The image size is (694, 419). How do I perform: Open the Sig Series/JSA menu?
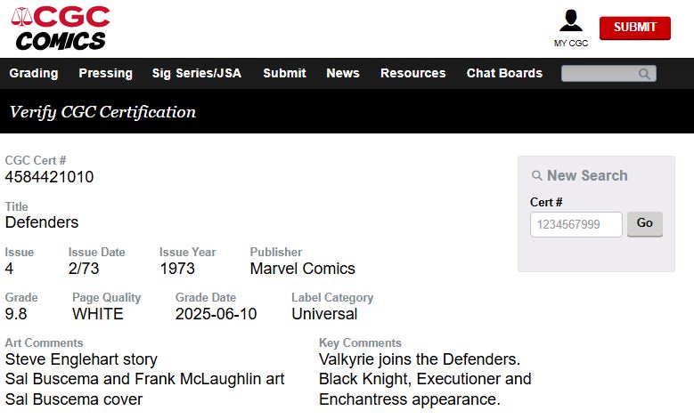(197, 73)
